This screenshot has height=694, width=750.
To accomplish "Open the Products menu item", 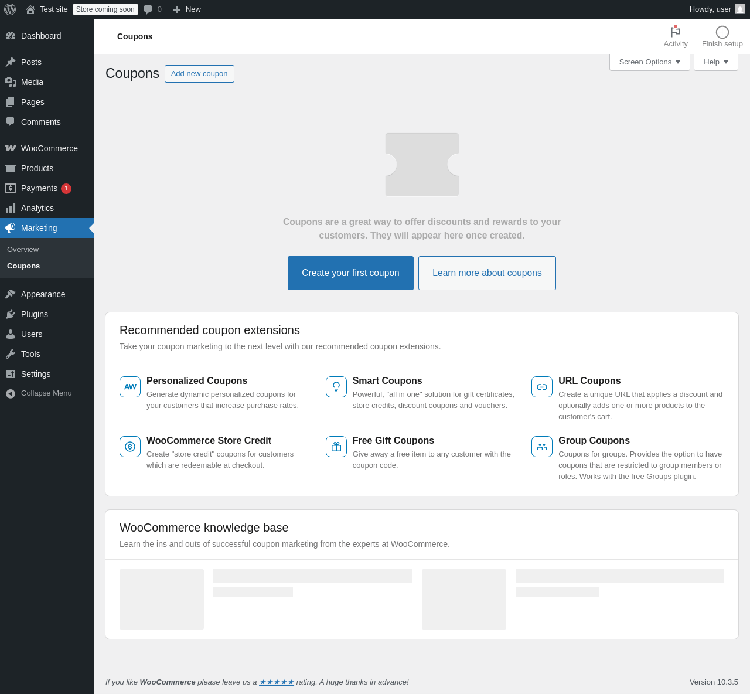I will point(47,168).
